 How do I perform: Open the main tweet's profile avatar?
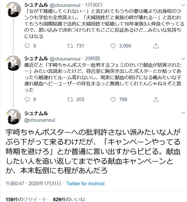click(x=13, y=117)
